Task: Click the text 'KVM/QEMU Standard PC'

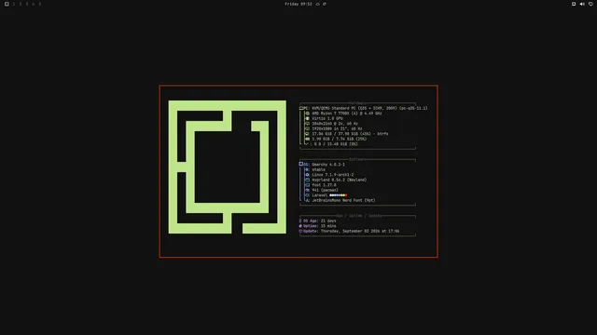Action: [334, 108]
